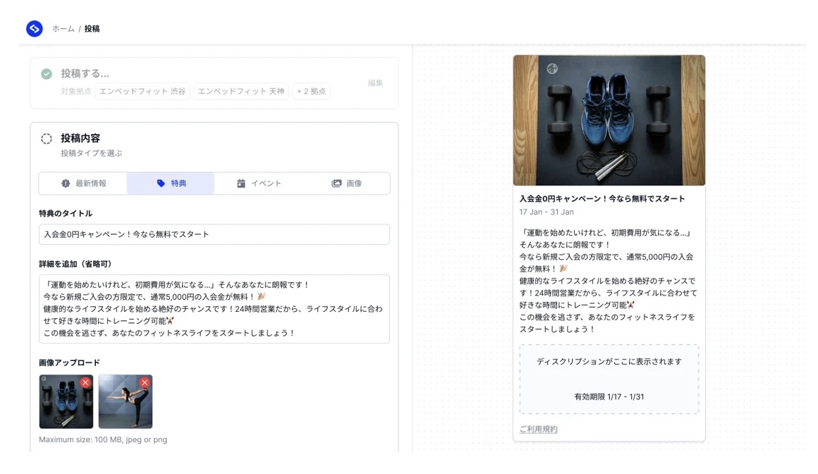Screen dimensions: 818x474
Task: Go to ホーム breadcrumb link
Action: click(x=63, y=29)
